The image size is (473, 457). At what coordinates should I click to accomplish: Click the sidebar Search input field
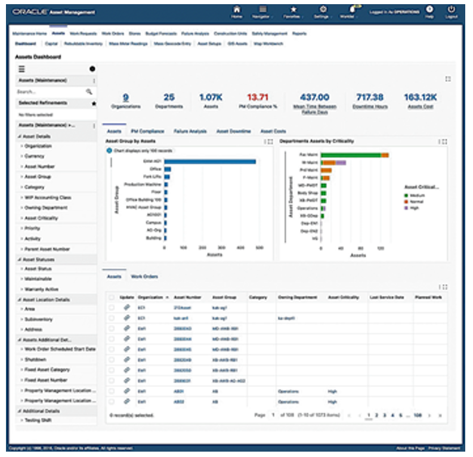click(x=51, y=91)
